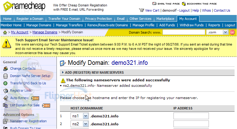Click the email this page envelope icon
Screen dimensions: 237x129
click(154, 4)
